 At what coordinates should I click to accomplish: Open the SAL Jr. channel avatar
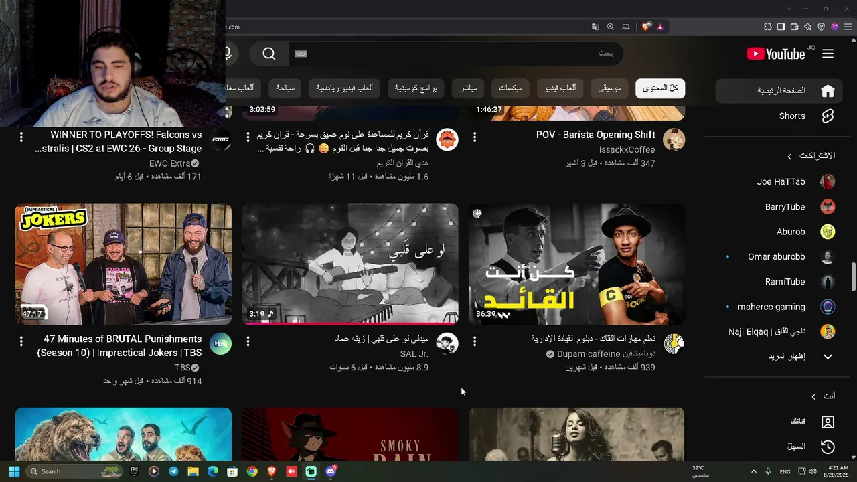pyautogui.click(x=447, y=343)
